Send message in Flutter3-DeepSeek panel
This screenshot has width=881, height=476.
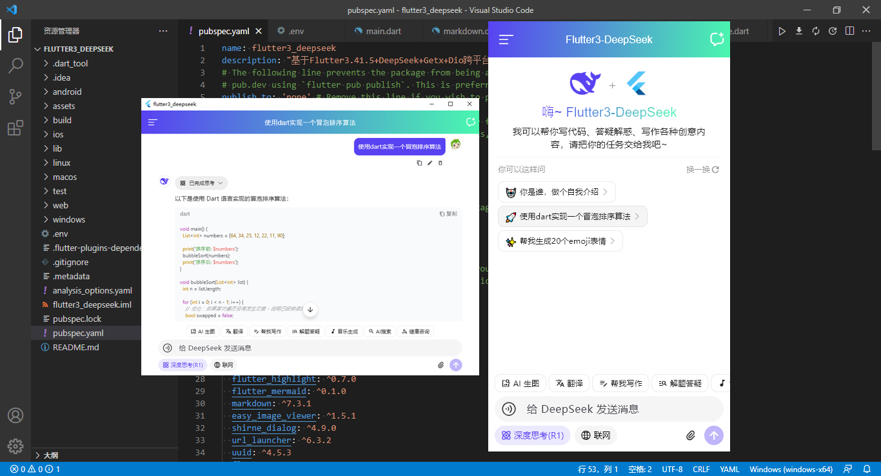714,435
